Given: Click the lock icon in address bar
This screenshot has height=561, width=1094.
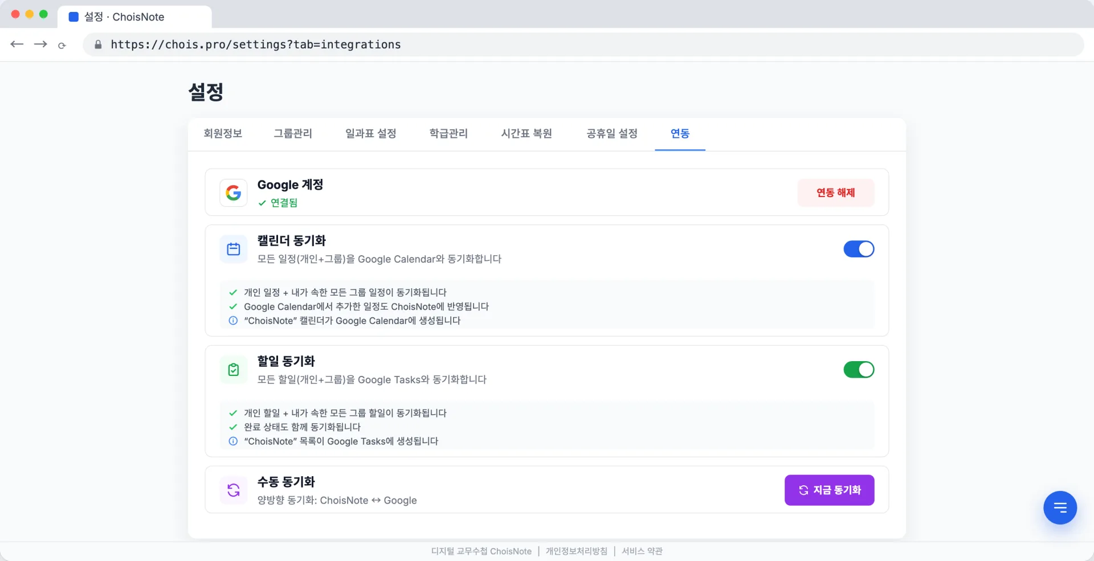Looking at the screenshot, I should coord(98,44).
